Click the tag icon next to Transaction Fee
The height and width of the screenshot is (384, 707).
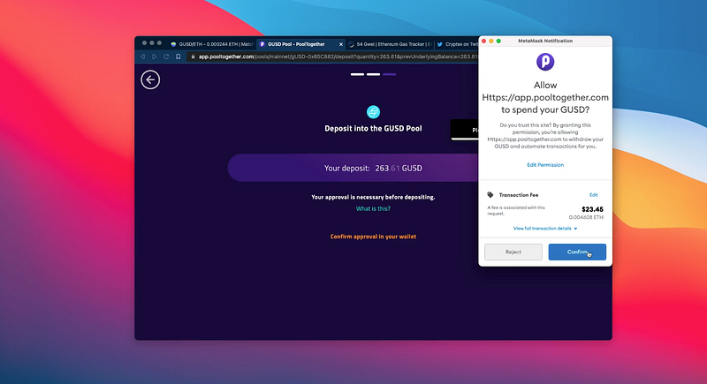click(490, 195)
